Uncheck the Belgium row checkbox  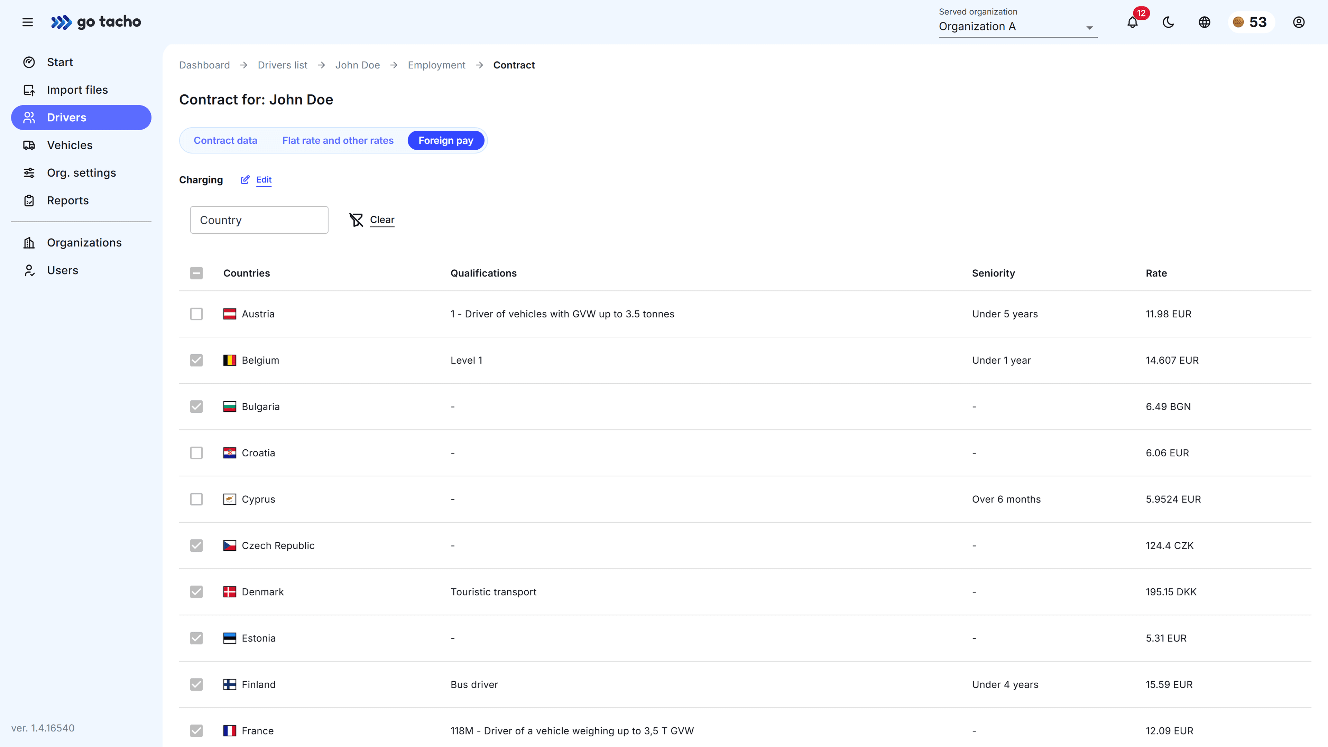(x=196, y=360)
